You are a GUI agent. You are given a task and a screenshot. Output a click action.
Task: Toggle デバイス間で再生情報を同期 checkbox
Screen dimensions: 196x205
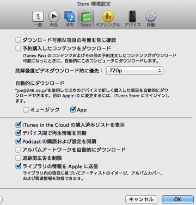tap(19, 133)
